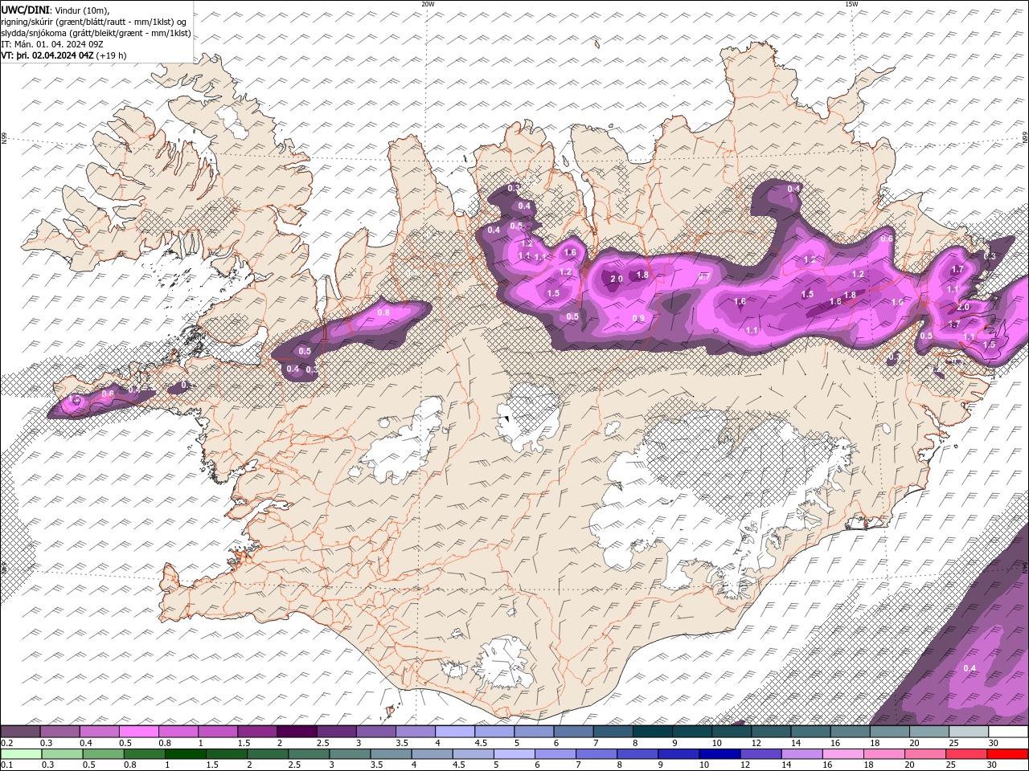Select the crimson swatch between 25 and 30

[965, 754]
